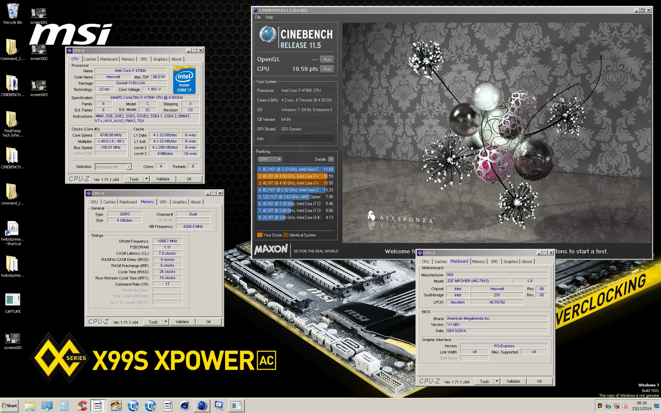Screen dimensions: 661x413
Task: Open the monitor checkmark taskbar icon
Action: (219, 406)
